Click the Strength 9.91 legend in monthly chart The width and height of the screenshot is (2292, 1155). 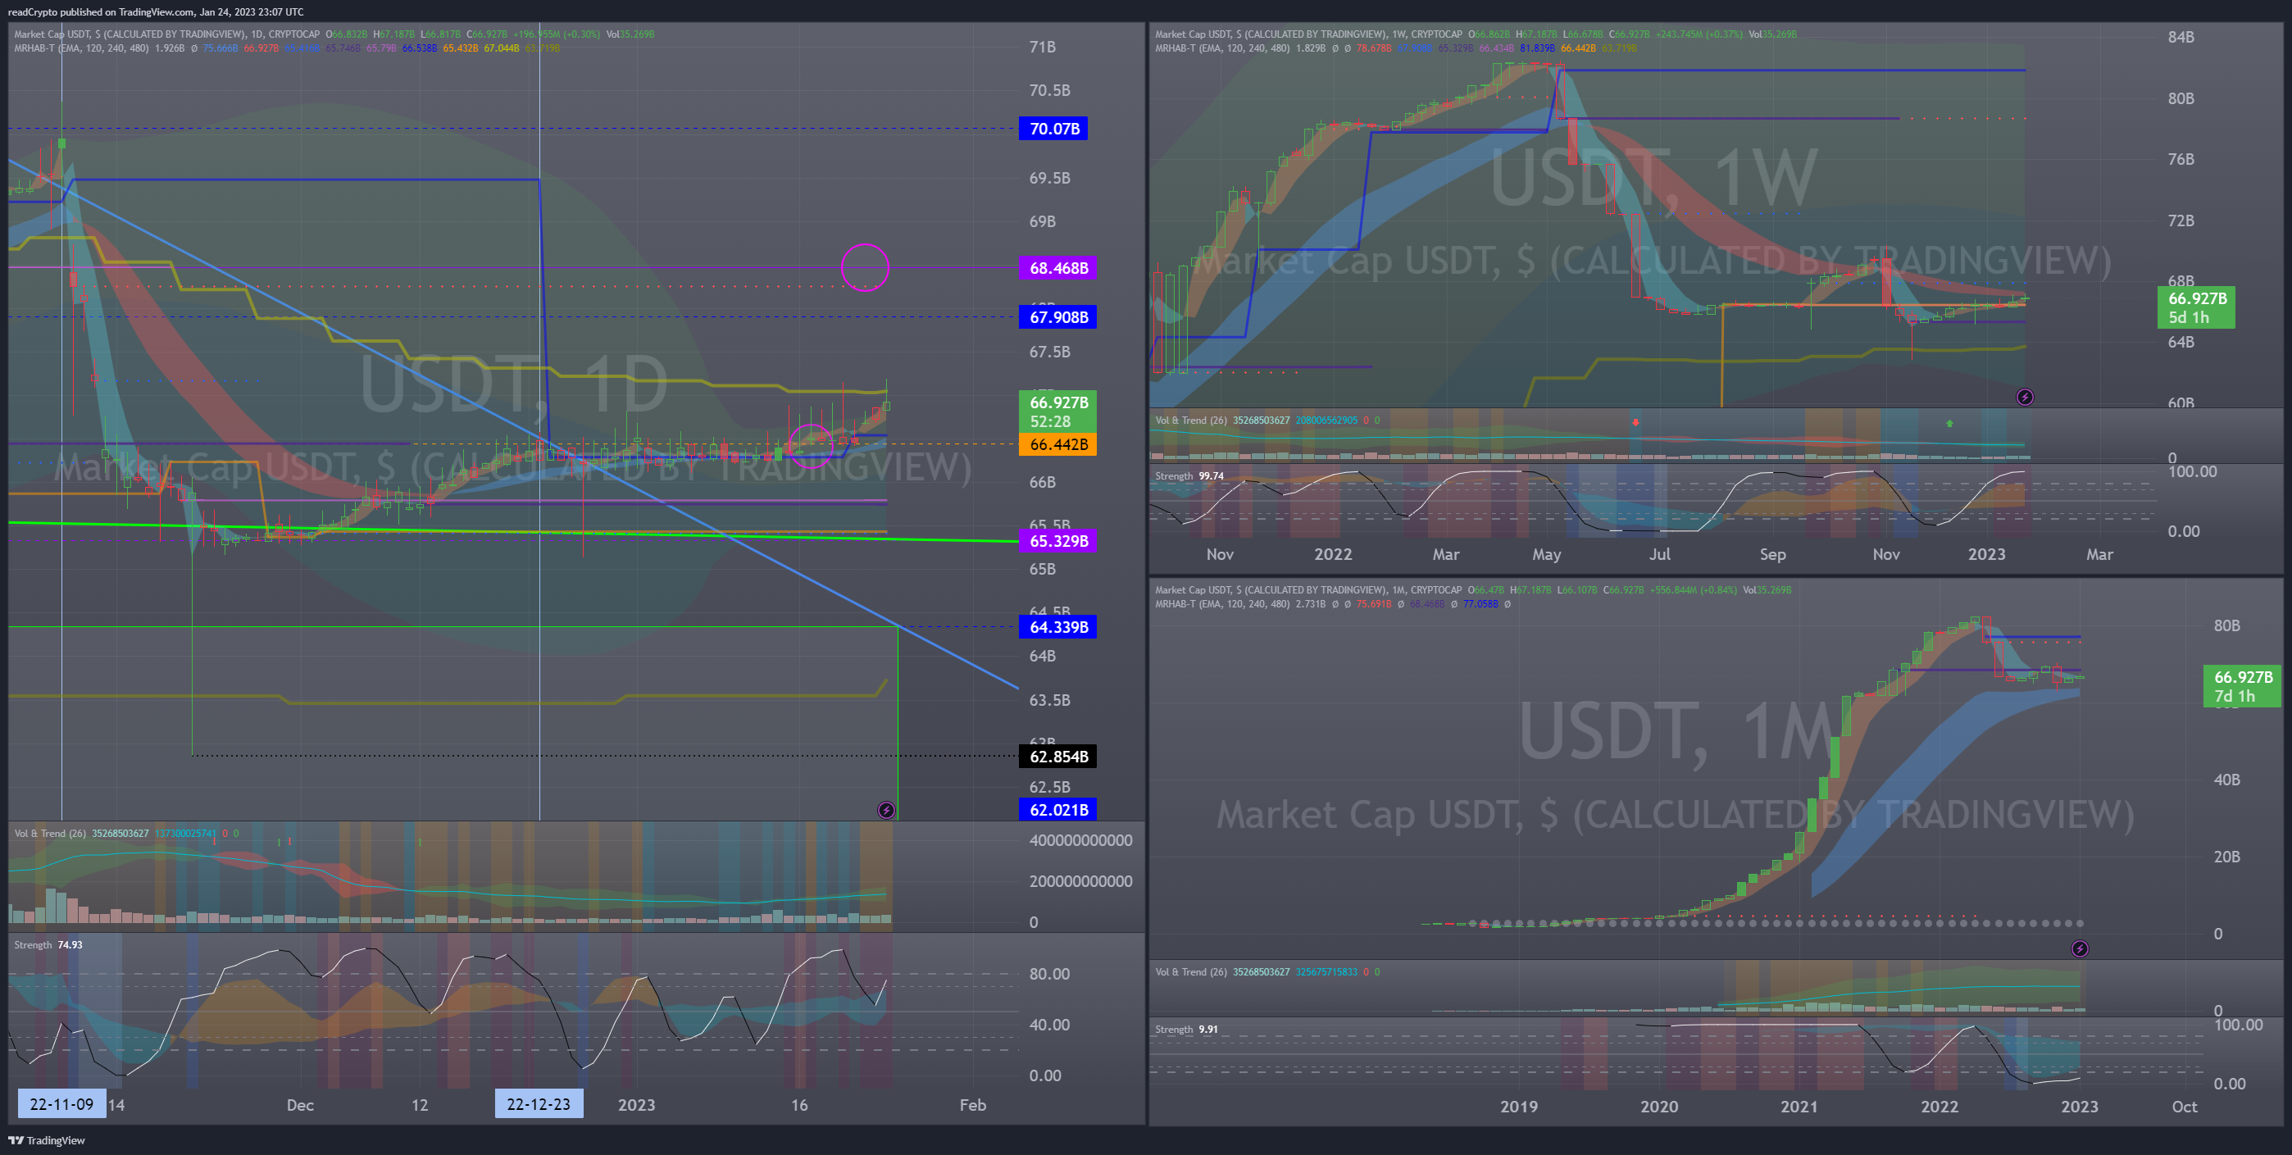click(x=1187, y=1030)
